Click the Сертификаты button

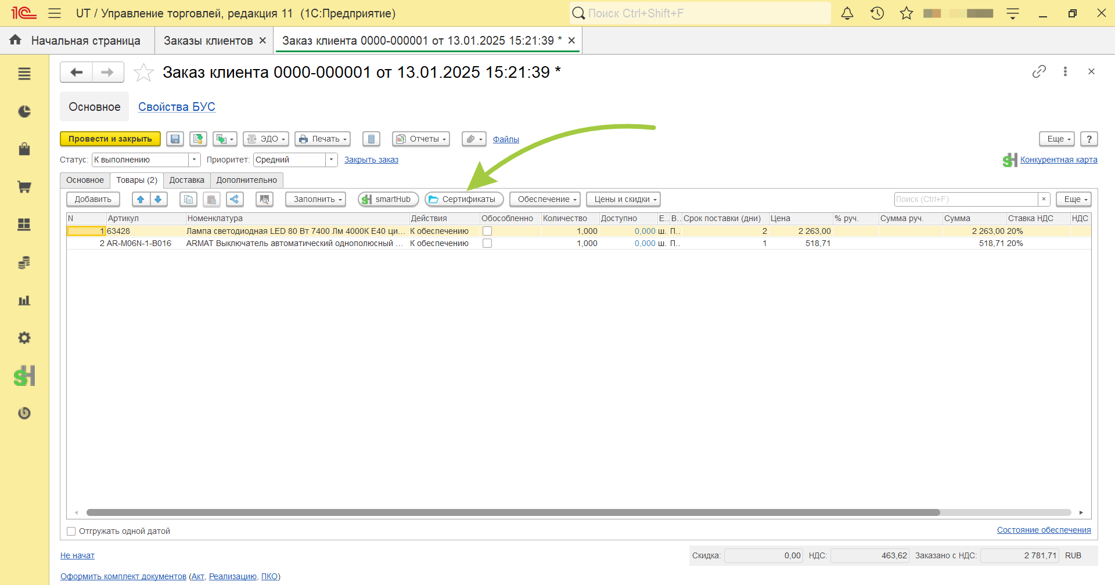tap(464, 200)
